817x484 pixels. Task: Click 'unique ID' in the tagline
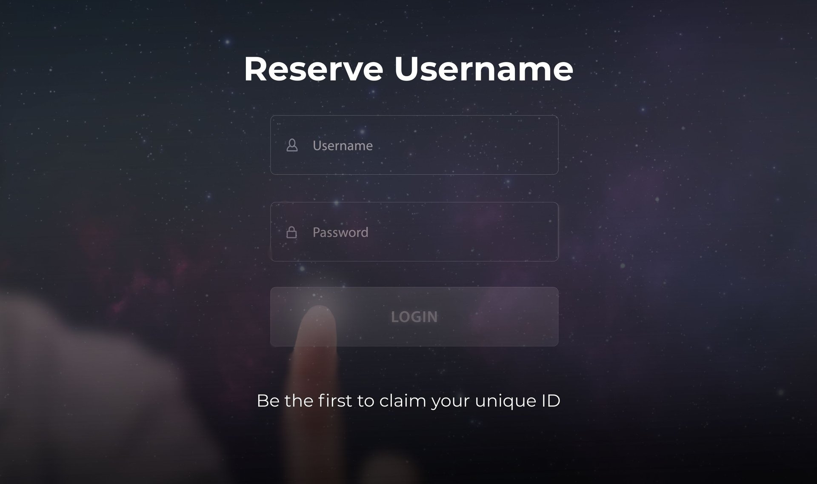point(517,401)
